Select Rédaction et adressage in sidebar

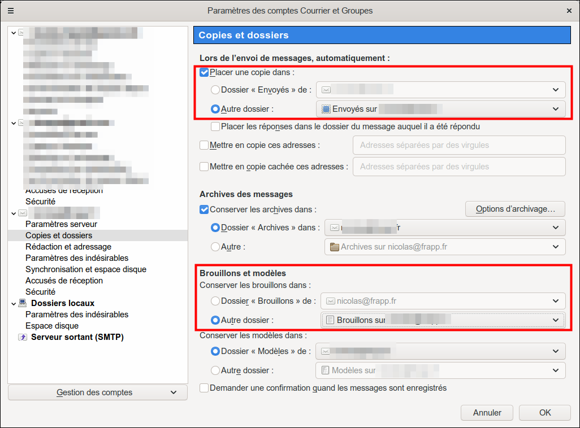coord(68,247)
